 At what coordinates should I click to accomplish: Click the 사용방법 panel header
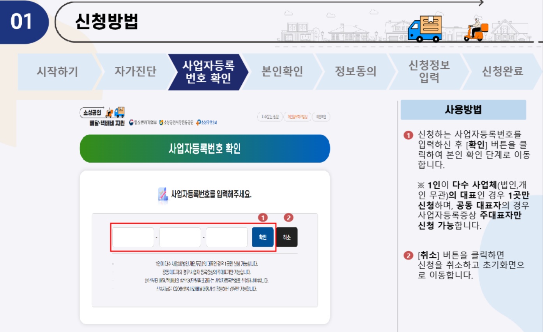click(463, 110)
